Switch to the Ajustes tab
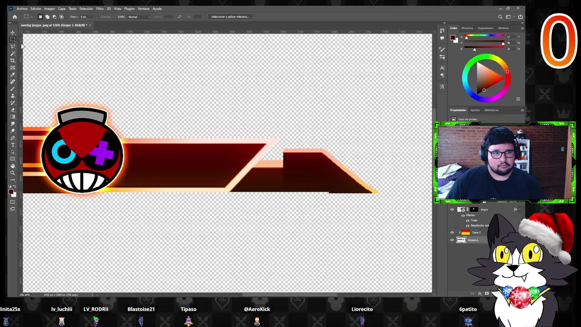The height and width of the screenshot is (327, 581). coord(475,110)
